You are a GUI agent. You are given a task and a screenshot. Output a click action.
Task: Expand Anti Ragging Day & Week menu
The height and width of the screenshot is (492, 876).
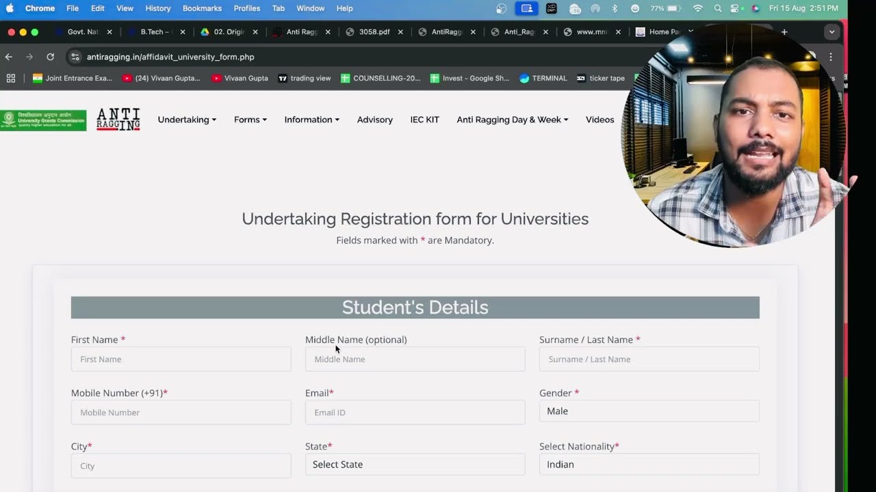(513, 120)
